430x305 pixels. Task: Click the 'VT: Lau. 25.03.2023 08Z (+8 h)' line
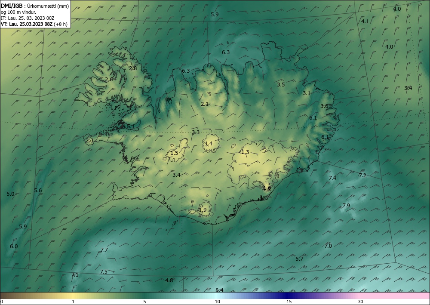34,24
